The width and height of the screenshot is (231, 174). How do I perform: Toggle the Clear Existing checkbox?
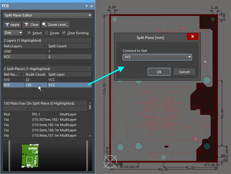click(x=64, y=33)
